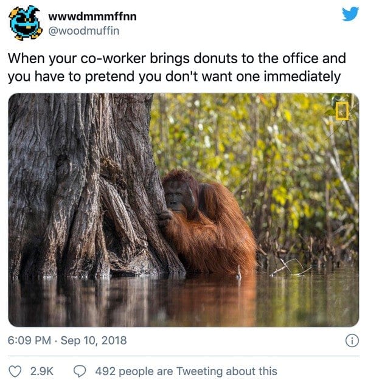The height and width of the screenshot is (383, 365).
Task: Open "492 people are Tweeting about this"
Action: point(186,371)
